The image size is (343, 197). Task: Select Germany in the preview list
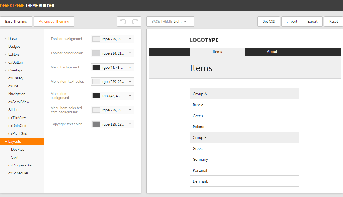pyautogui.click(x=245, y=159)
